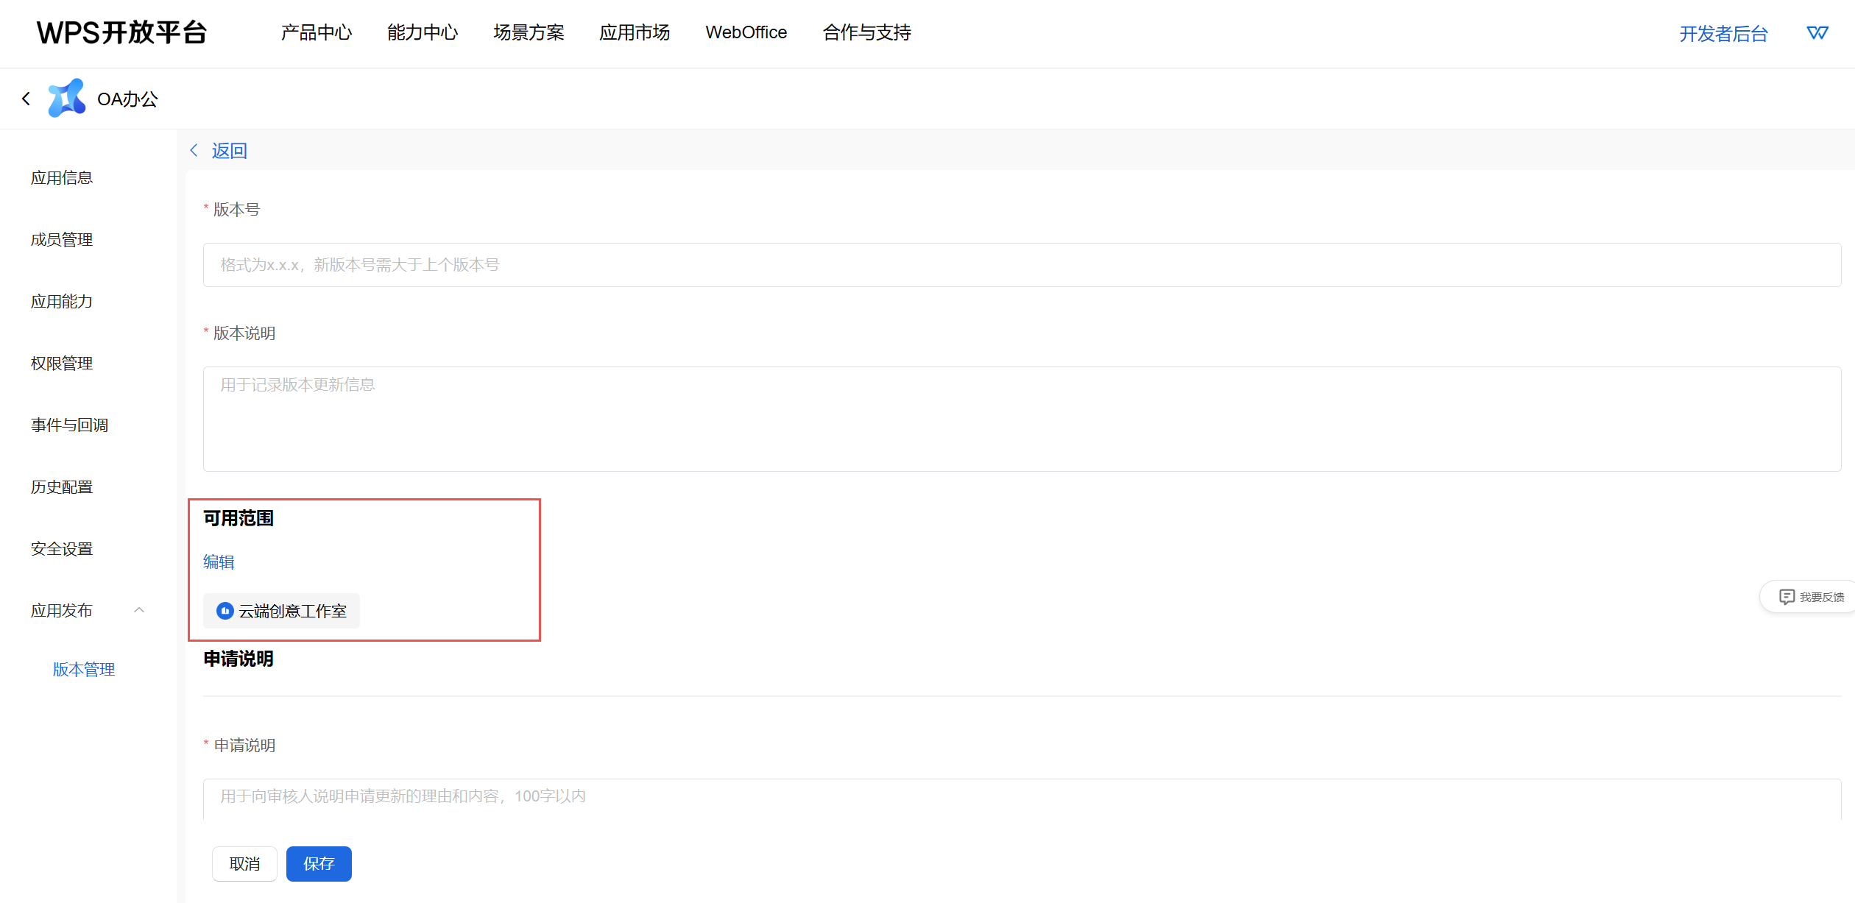Open 能力中心 in top navigation
Image resolution: width=1855 pixels, height=903 pixels.
click(x=423, y=32)
